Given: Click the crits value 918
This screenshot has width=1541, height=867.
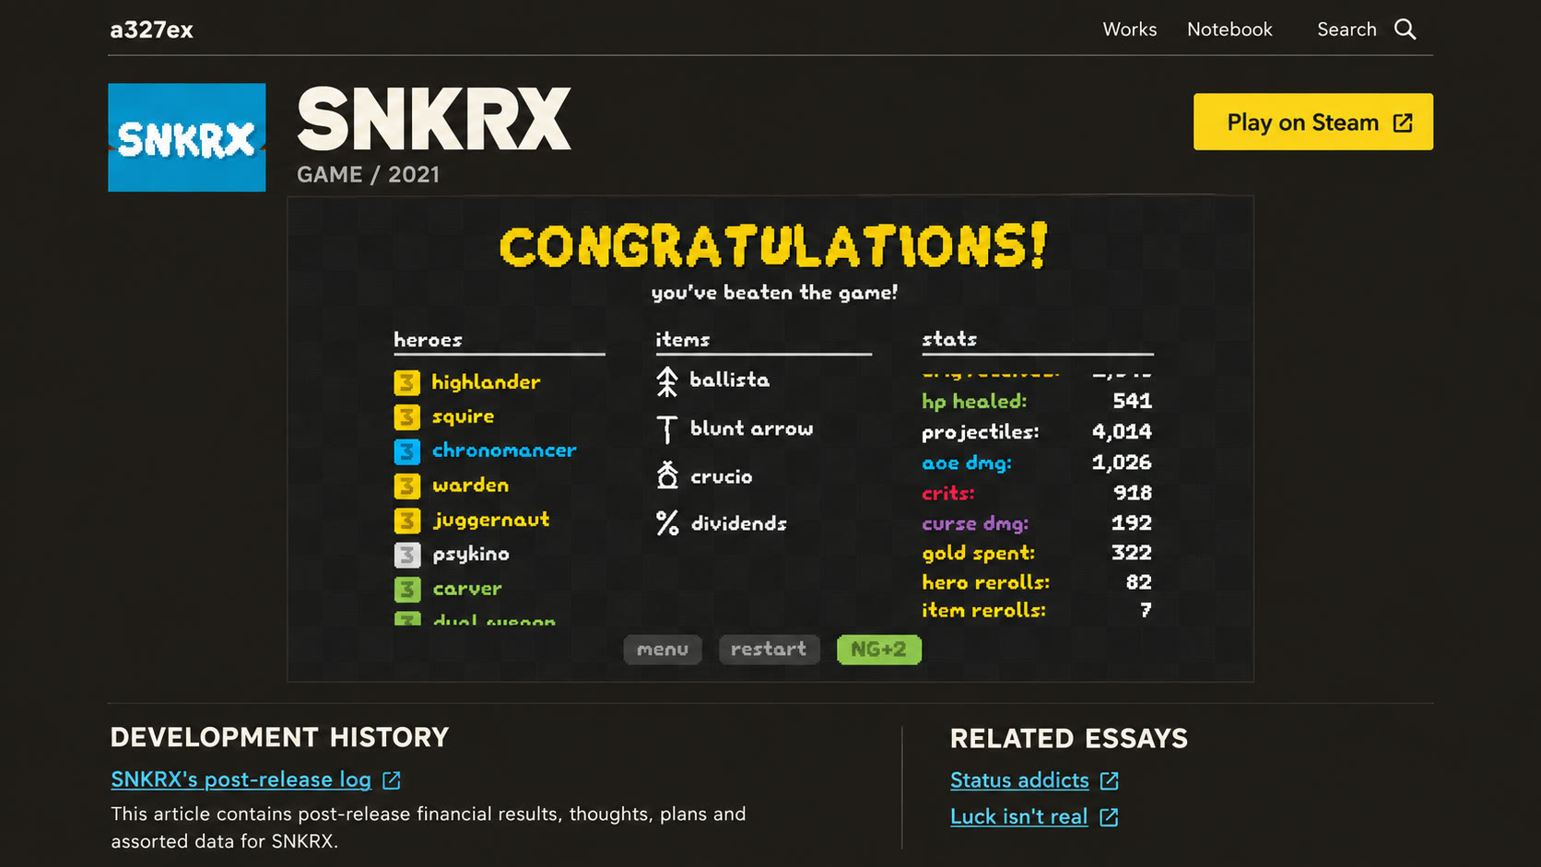Looking at the screenshot, I should [x=1133, y=493].
